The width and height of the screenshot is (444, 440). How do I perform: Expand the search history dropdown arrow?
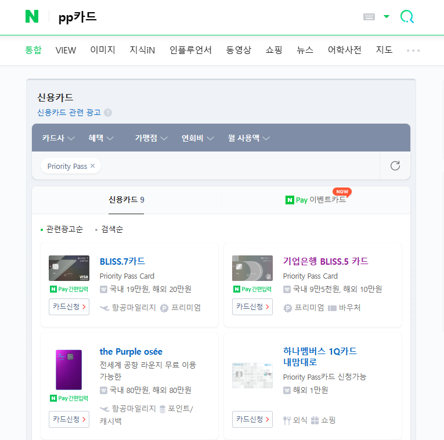386,16
